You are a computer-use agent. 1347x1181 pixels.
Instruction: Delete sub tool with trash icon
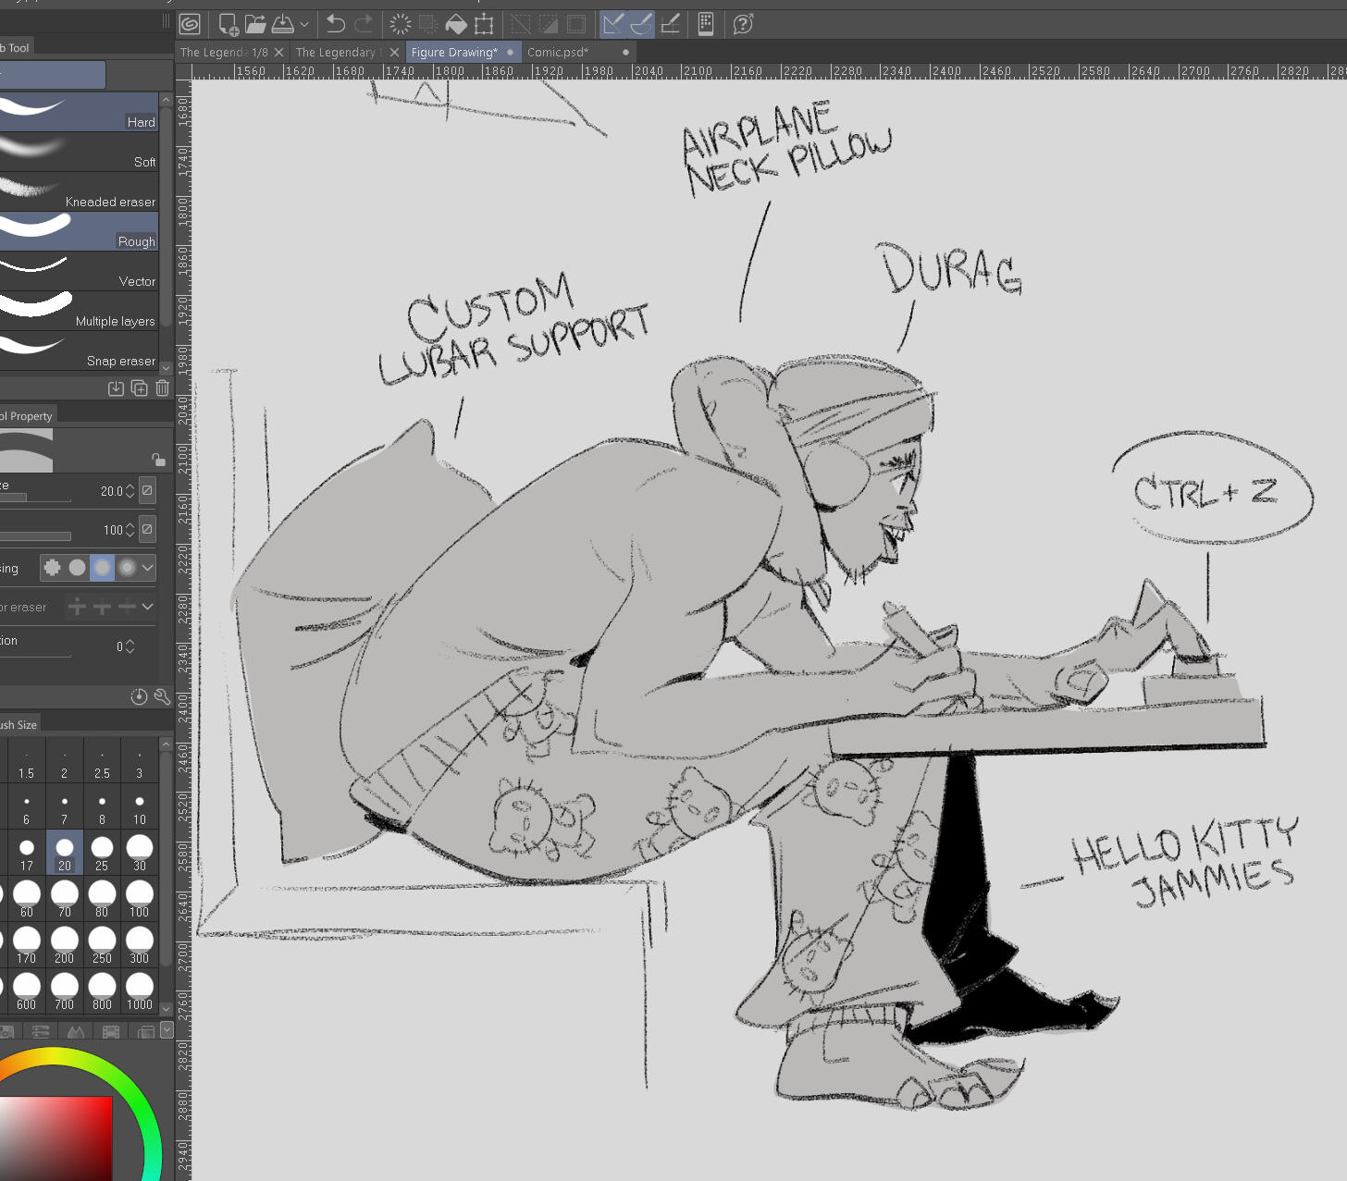(x=163, y=388)
